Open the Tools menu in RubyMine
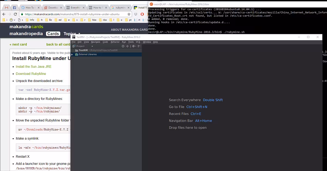The width and height of the screenshot is (327, 171). click(x=131, y=42)
